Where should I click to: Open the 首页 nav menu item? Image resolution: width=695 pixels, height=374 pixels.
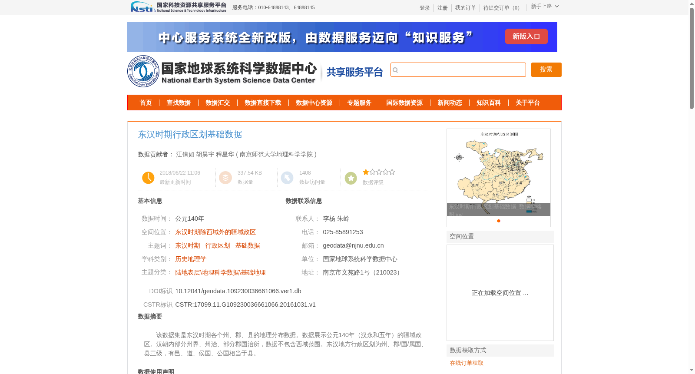pyautogui.click(x=146, y=103)
